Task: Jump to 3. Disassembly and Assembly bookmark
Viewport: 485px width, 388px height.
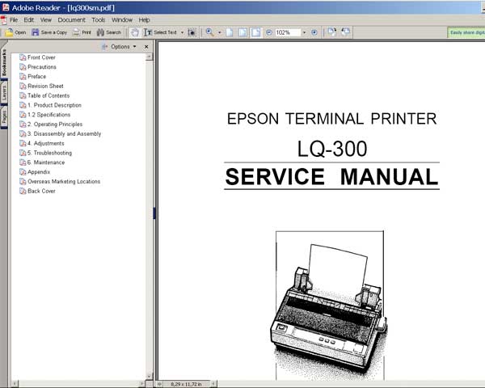Action: point(65,133)
